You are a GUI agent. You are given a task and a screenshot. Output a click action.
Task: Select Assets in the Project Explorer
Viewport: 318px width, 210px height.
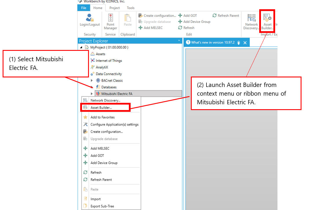[100, 54]
